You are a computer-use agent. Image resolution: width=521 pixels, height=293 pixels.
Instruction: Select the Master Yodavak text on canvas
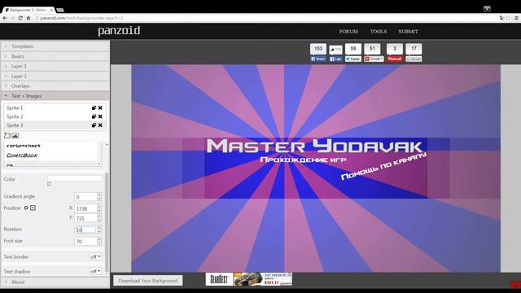click(x=314, y=146)
